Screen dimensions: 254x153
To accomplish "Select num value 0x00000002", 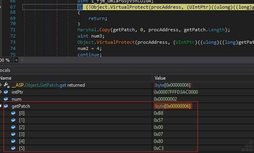I will pos(166,99).
